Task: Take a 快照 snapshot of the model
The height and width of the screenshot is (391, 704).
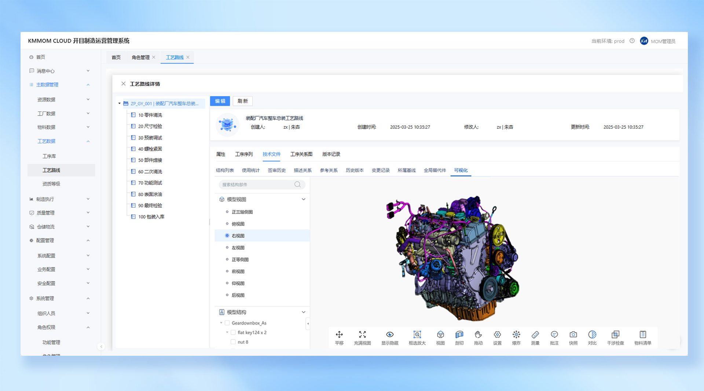Action: pos(573,335)
